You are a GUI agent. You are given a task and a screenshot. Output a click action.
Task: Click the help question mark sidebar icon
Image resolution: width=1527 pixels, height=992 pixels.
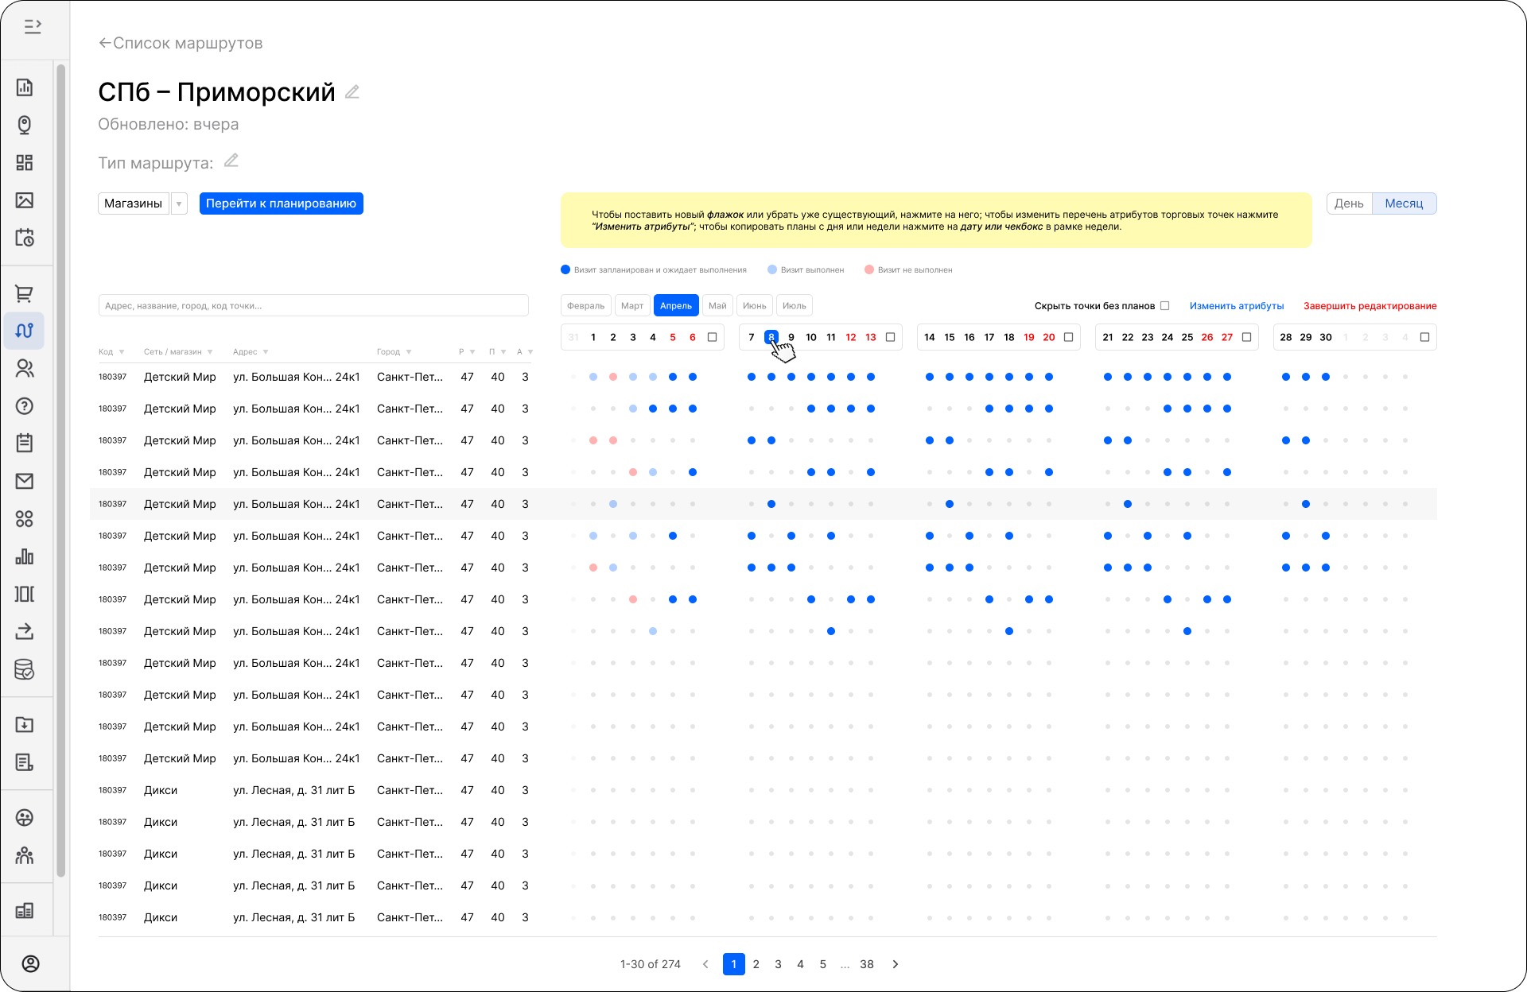click(x=24, y=406)
